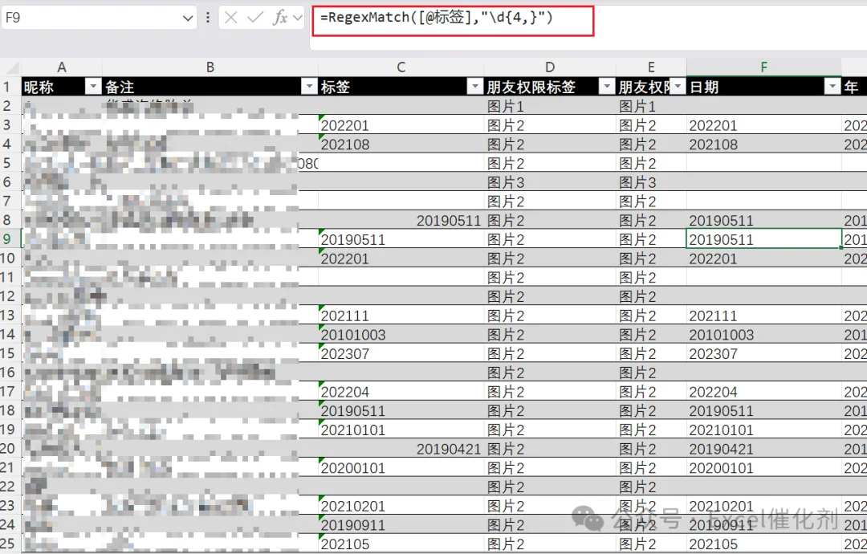Select column D header

click(550, 67)
